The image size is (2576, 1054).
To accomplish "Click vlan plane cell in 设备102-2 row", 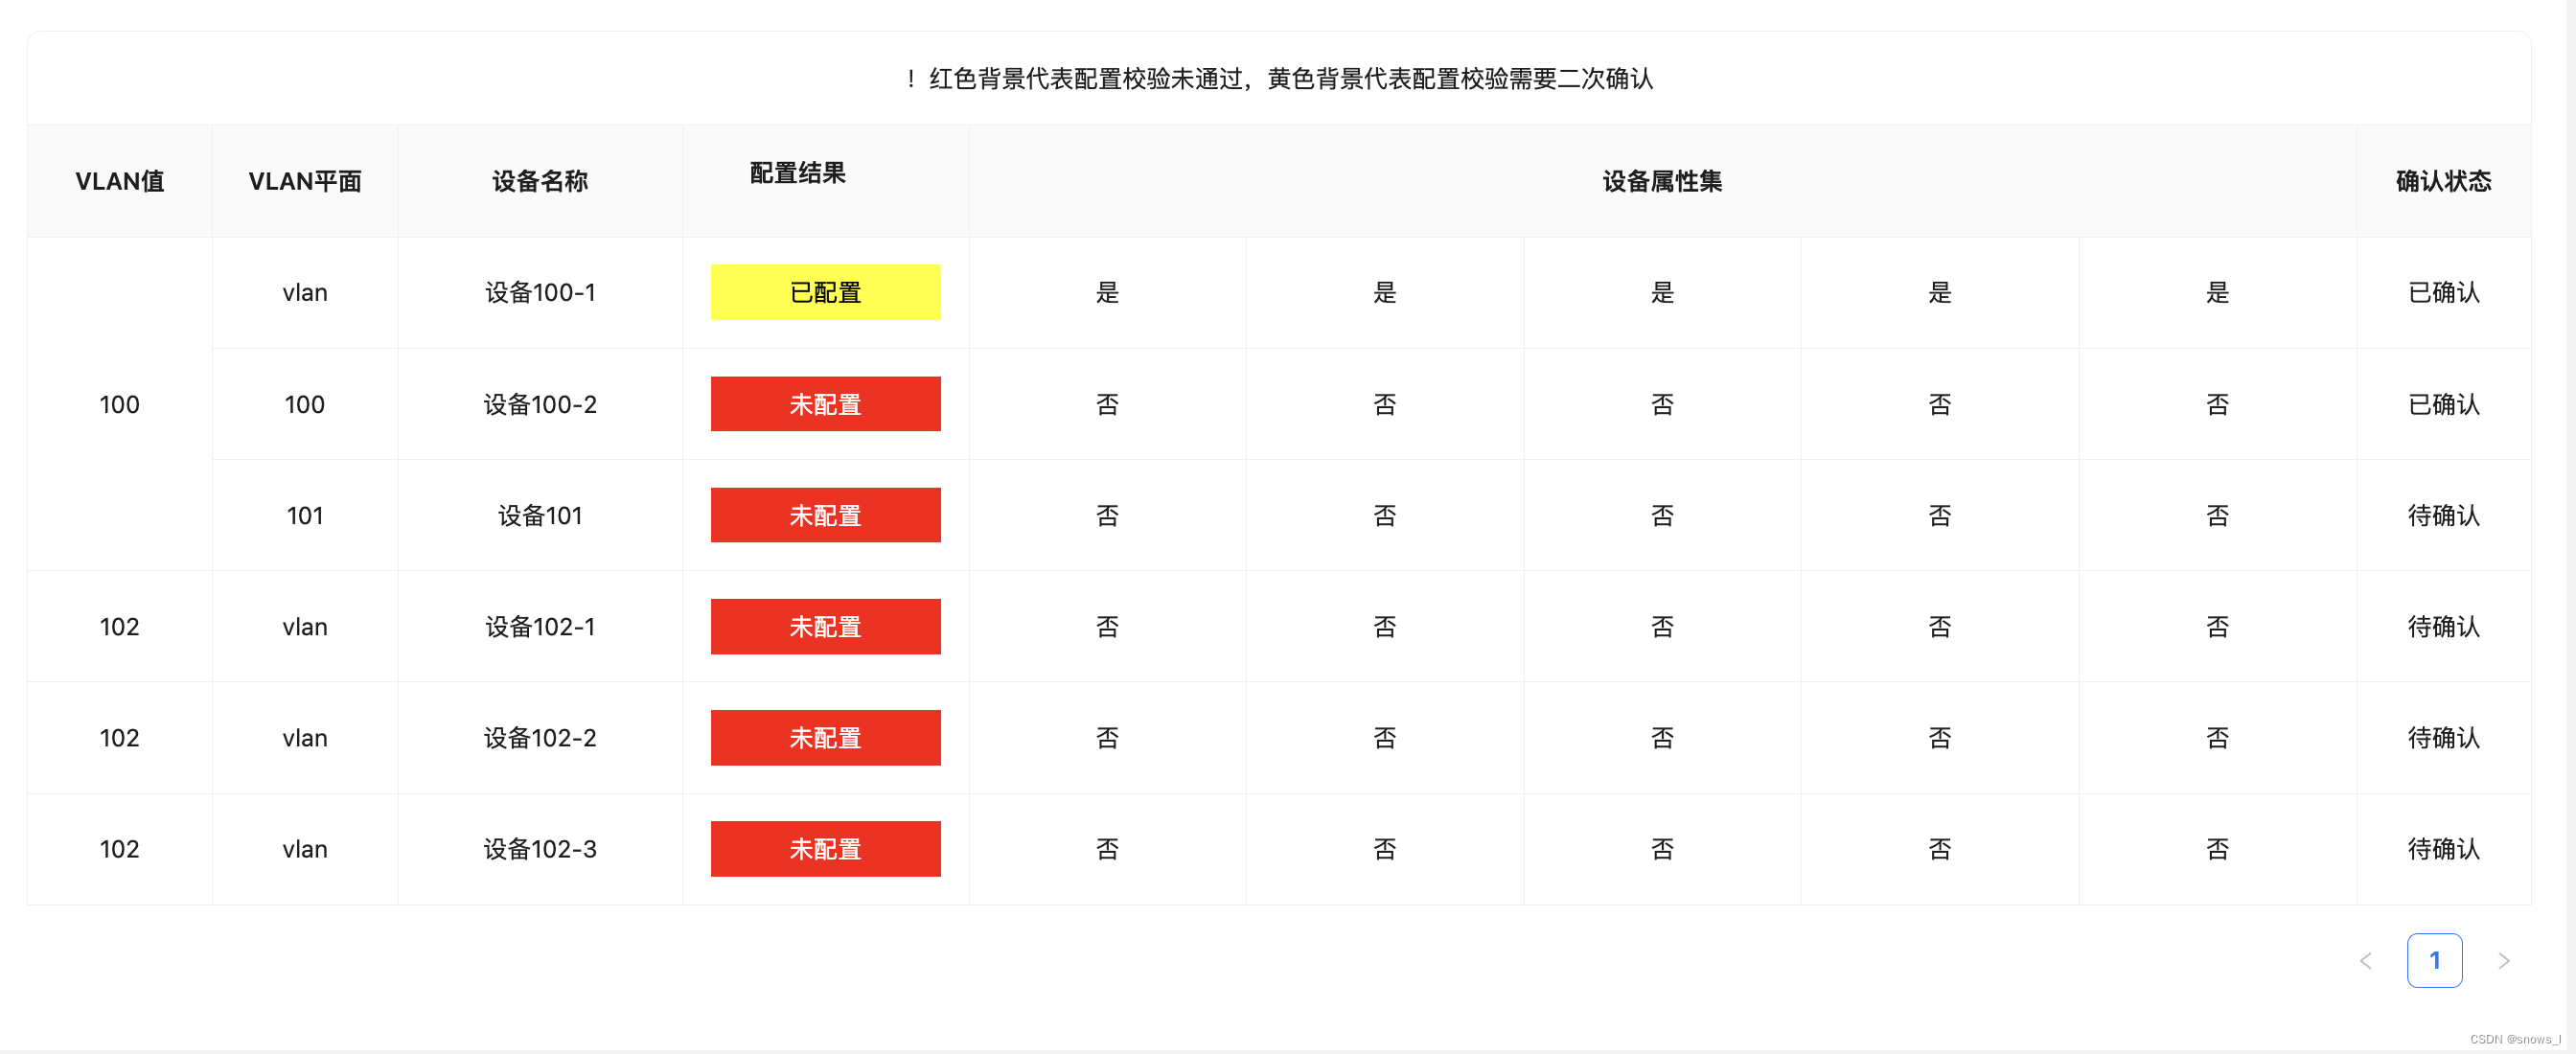I will (305, 738).
